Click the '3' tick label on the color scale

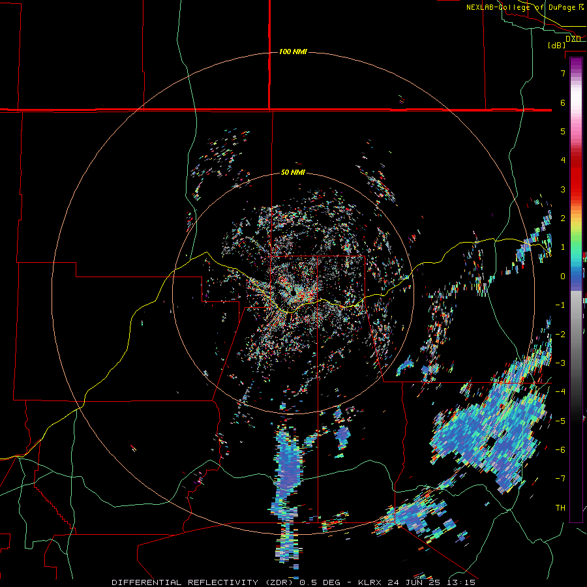(563, 189)
